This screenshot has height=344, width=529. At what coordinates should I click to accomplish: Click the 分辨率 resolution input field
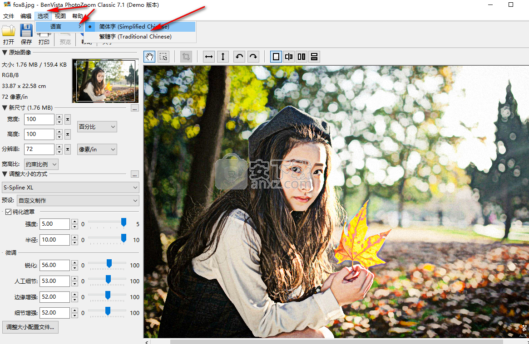pyautogui.click(x=39, y=149)
